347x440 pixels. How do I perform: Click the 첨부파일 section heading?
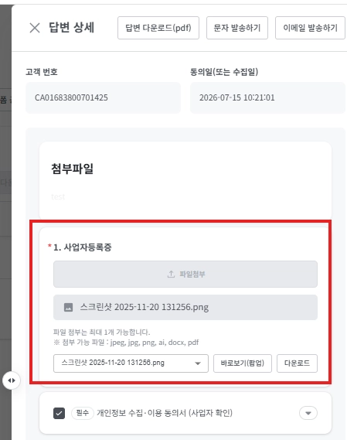click(x=73, y=169)
